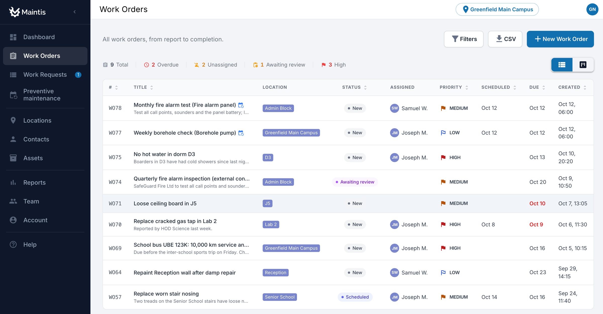Open work order 'No hot water in dorm D3'
The image size is (603, 314).
pyautogui.click(x=164, y=154)
